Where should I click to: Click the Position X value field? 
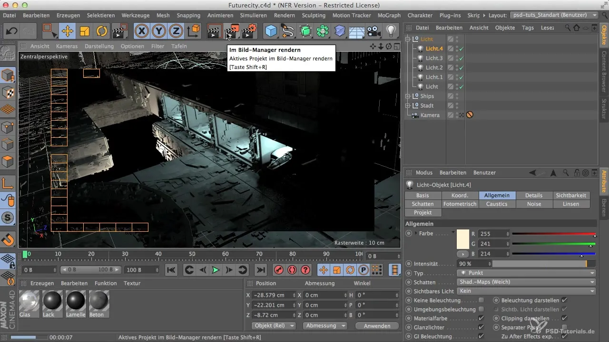tap(275, 295)
